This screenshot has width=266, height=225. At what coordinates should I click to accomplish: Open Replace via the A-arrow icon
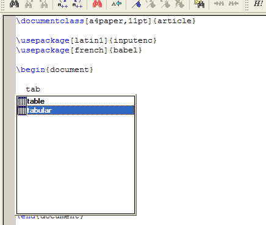tap(117, 4)
